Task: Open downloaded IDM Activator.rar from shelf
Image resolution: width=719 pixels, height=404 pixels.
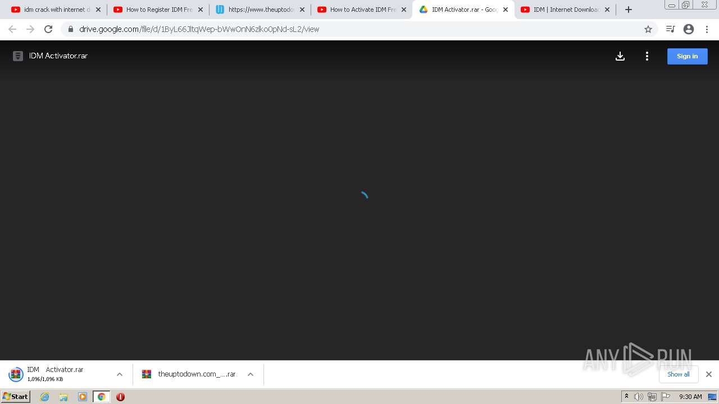Action: 55,374
